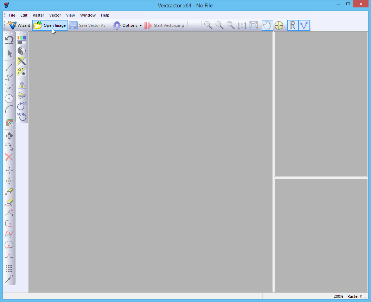Launch the Wizard button
The image size is (371, 302).
coord(19,25)
